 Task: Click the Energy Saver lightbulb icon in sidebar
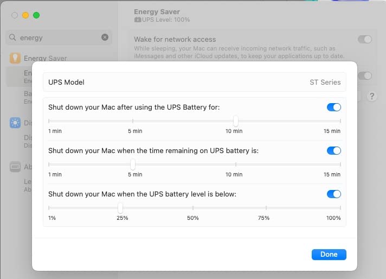15,58
